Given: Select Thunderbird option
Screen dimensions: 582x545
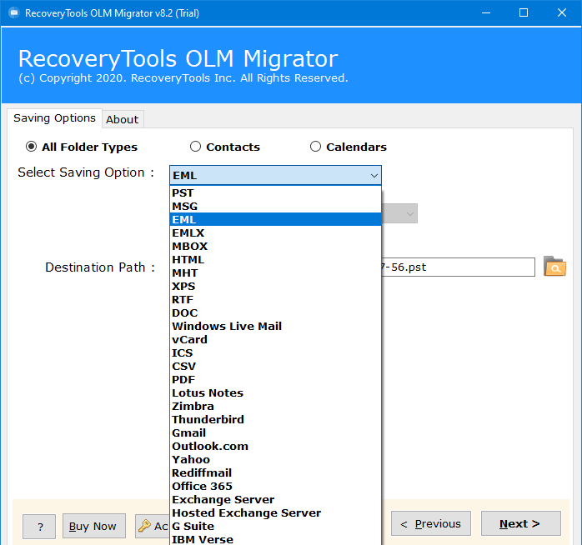Looking at the screenshot, I should coord(275,420).
